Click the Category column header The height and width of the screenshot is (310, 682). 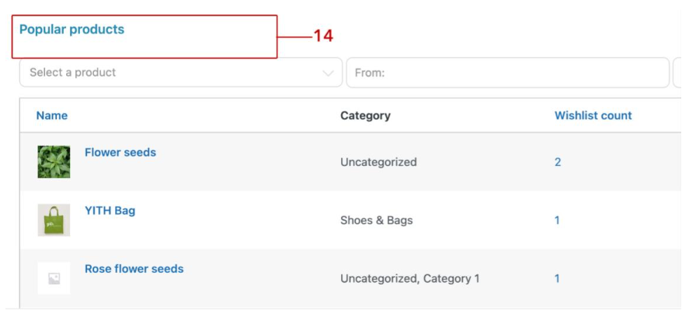click(x=365, y=115)
